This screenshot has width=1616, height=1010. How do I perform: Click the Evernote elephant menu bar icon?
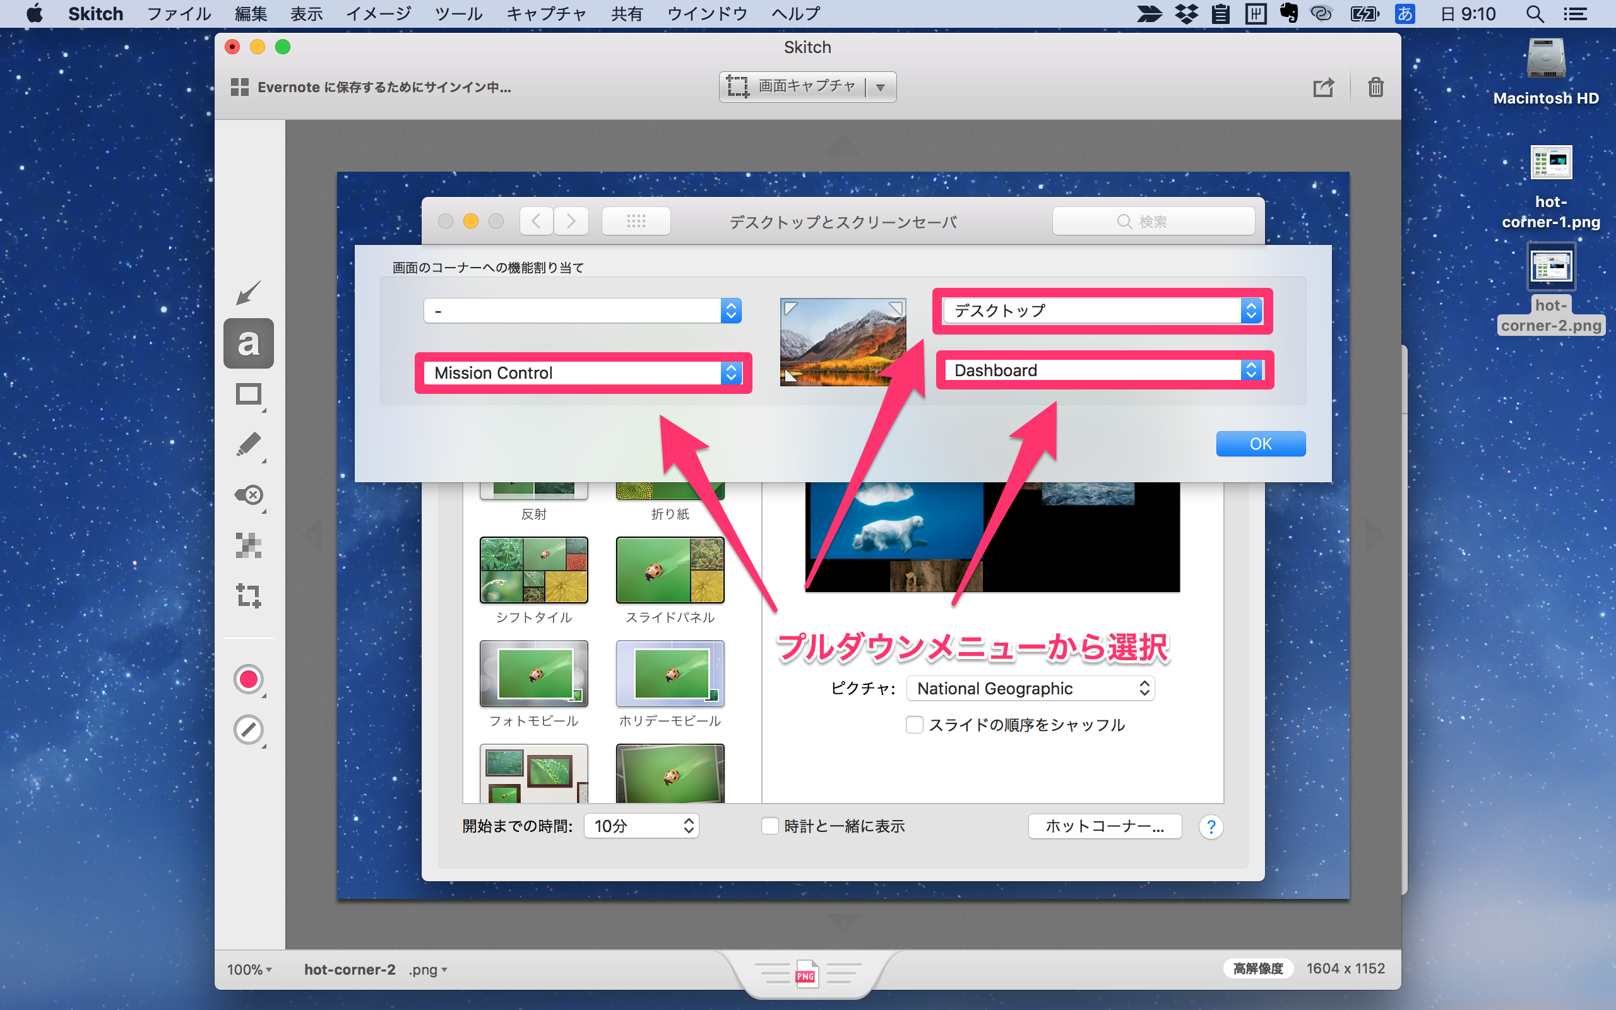(x=1288, y=13)
